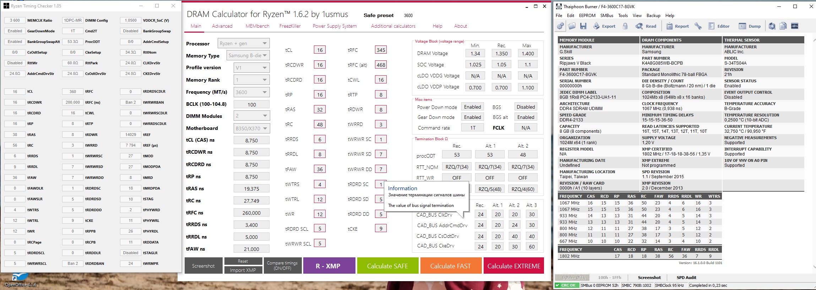
Task: Click the Calculate SAFE button
Action: click(387, 266)
